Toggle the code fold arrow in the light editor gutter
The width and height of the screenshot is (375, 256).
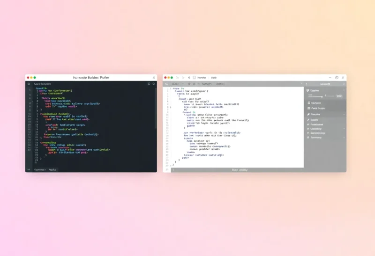pos(171,107)
